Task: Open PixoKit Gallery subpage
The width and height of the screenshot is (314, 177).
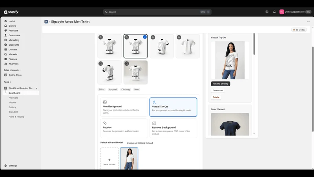Action: click(x=12, y=107)
